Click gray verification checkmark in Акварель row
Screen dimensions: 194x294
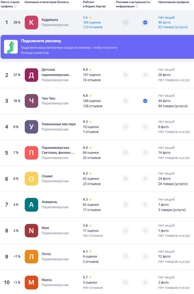click(145, 205)
